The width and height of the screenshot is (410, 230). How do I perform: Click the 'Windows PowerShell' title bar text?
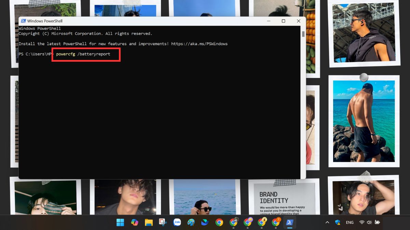(x=45, y=21)
